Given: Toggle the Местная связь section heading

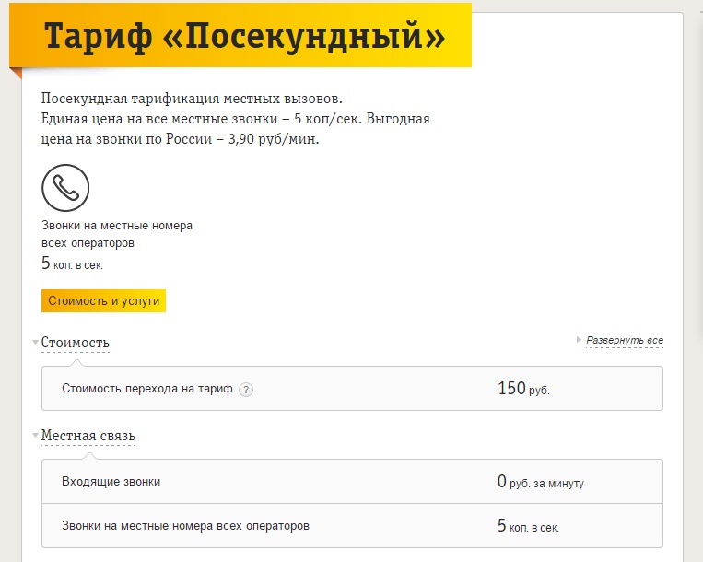Looking at the screenshot, I should click(88, 435).
